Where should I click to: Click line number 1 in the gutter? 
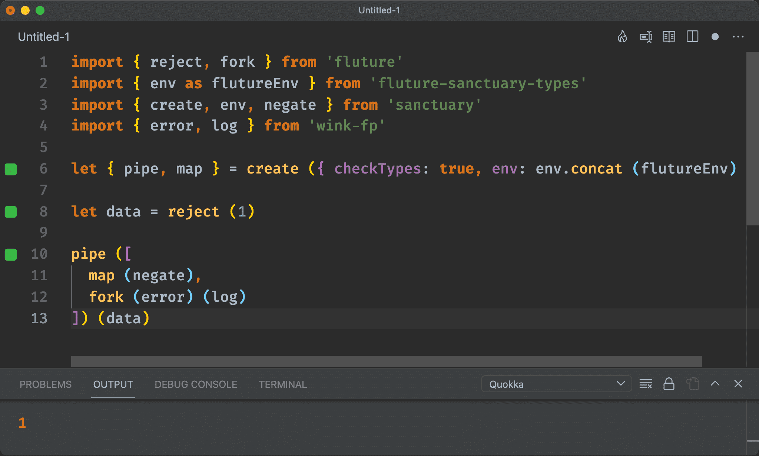point(44,62)
